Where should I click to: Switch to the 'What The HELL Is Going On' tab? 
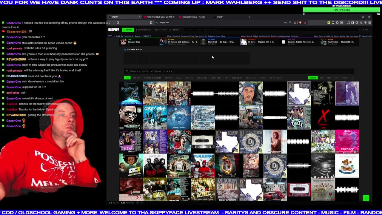[x=160, y=17]
